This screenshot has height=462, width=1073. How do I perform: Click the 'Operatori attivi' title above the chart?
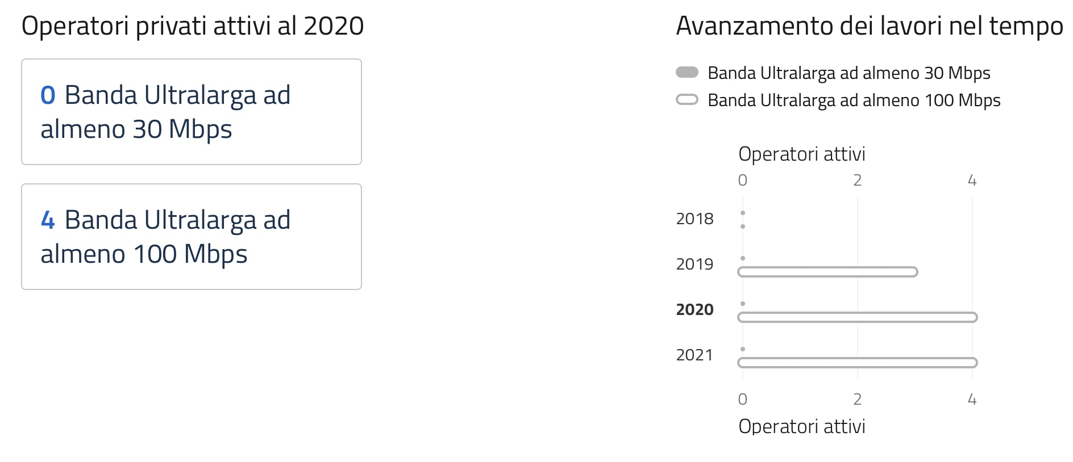click(801, 154)
